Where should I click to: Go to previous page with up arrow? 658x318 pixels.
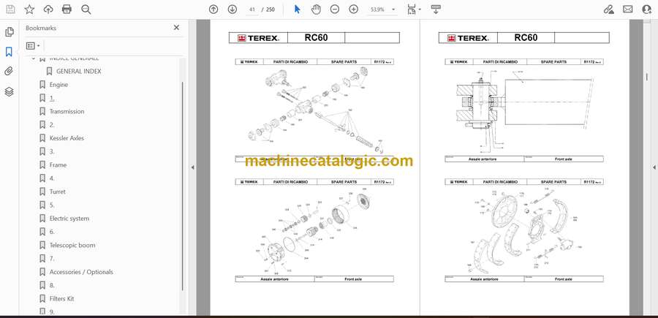(x=213, y=10)
